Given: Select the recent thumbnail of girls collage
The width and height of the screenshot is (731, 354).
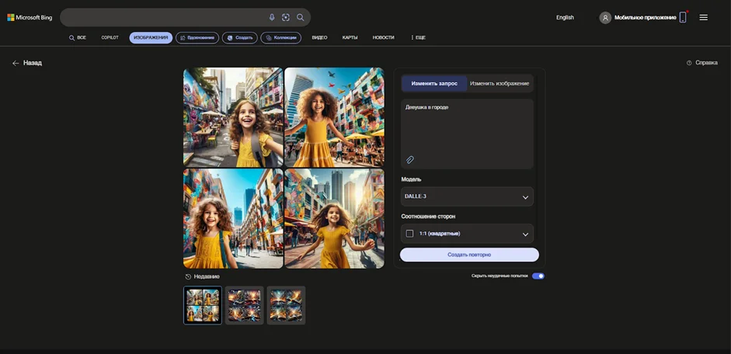Looking at the screenshot, I should point(203,305).
